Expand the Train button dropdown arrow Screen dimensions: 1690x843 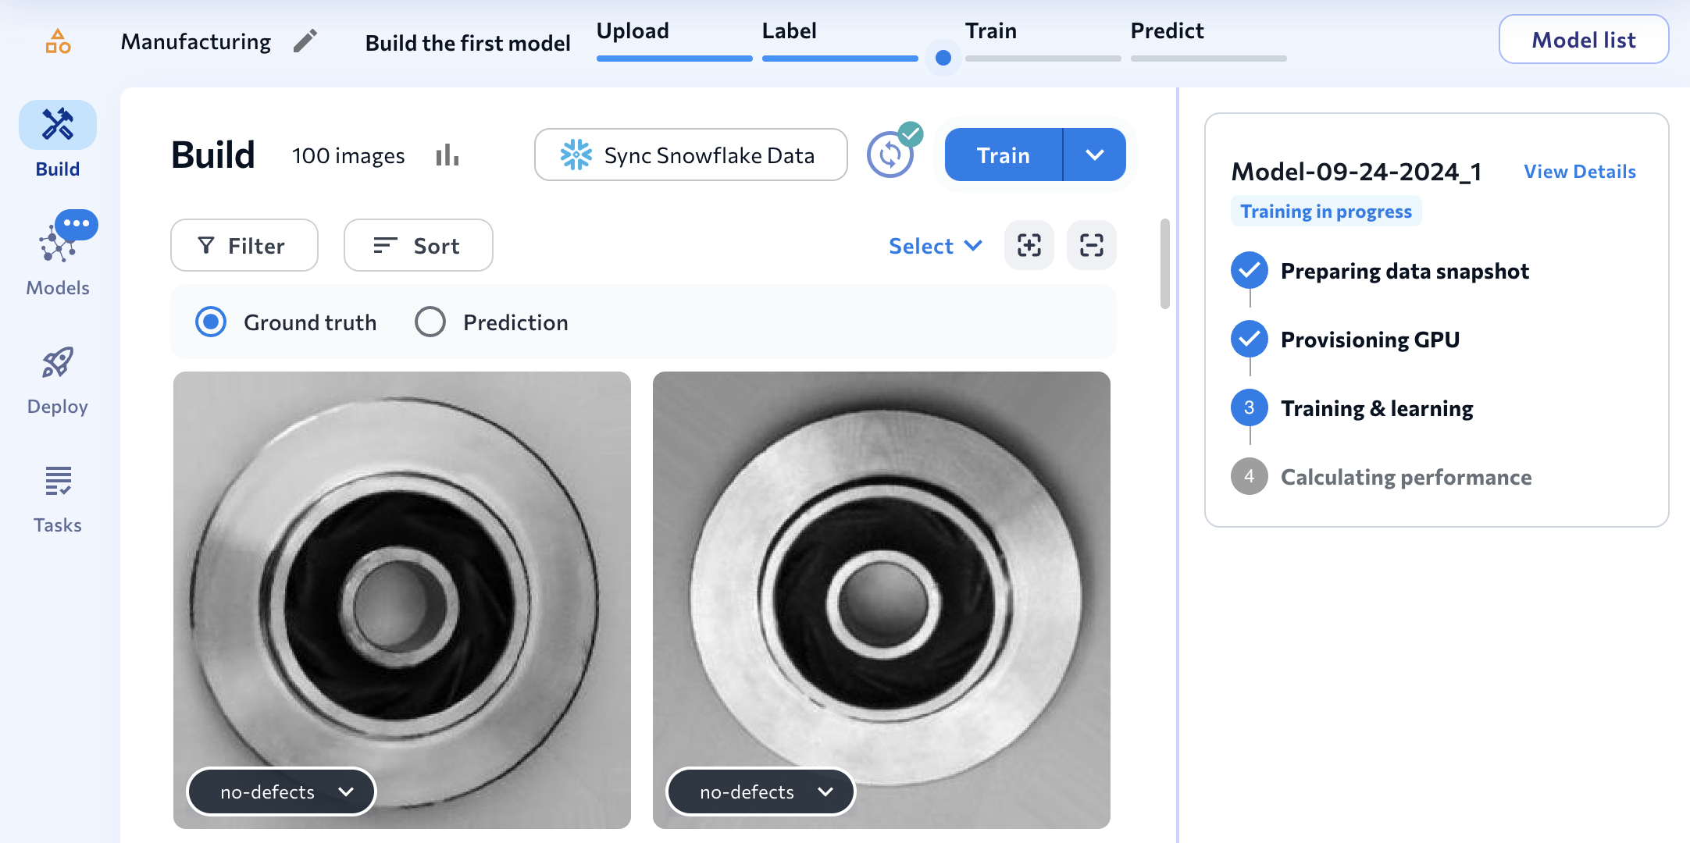[x=1094, y=155]
